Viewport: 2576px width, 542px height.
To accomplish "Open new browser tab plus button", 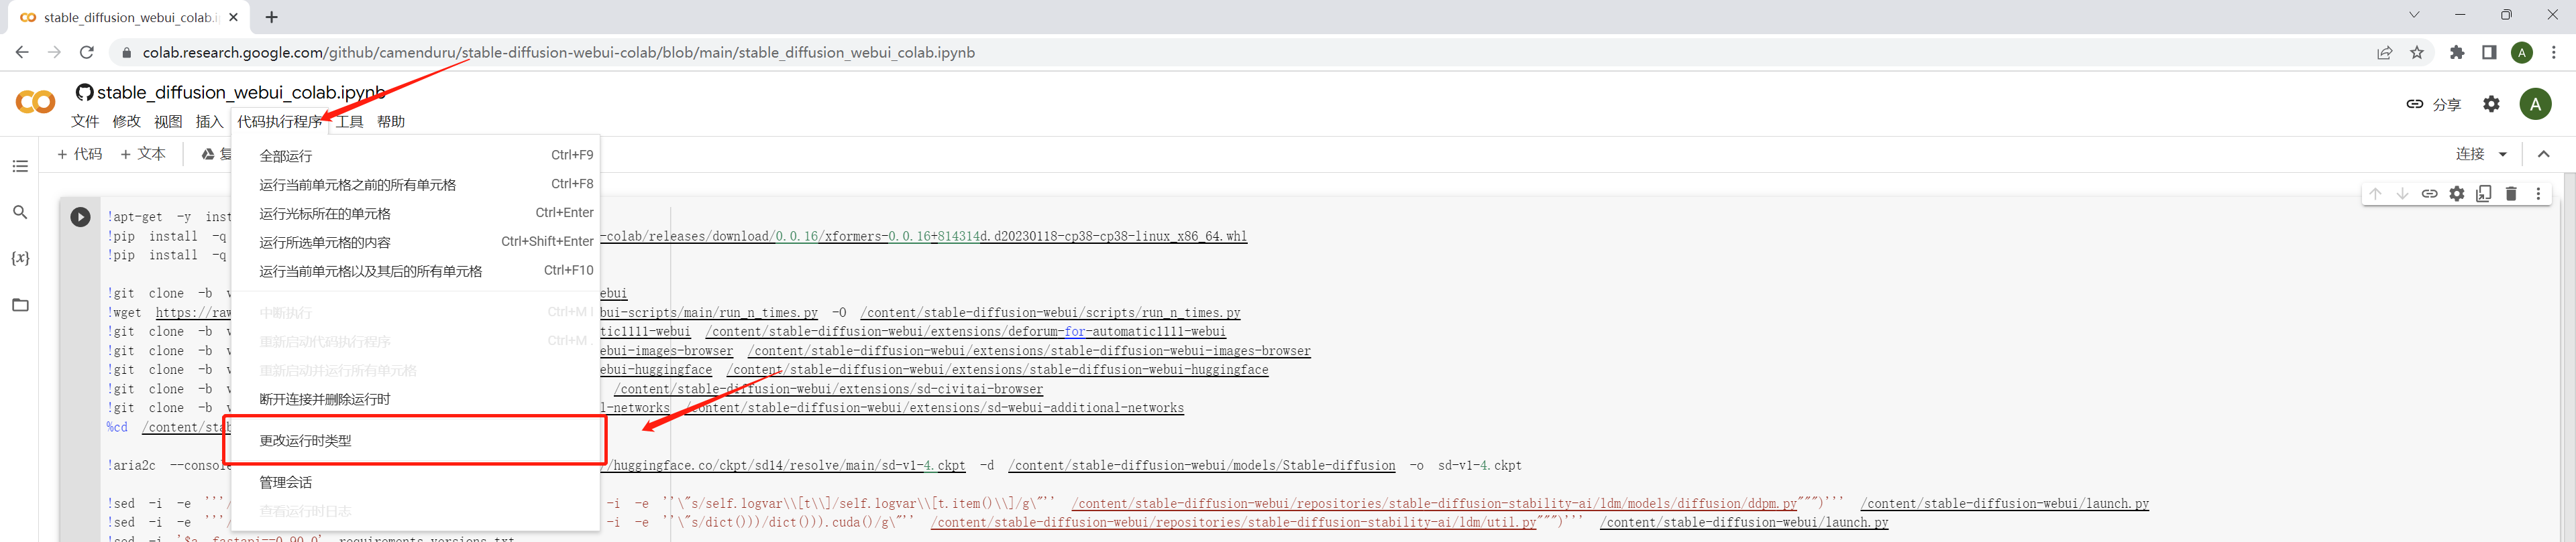I will [272, 17].
